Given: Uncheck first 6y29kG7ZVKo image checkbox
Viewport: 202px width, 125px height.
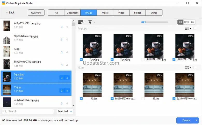Looking at the screenshot, I should (112, 99).
